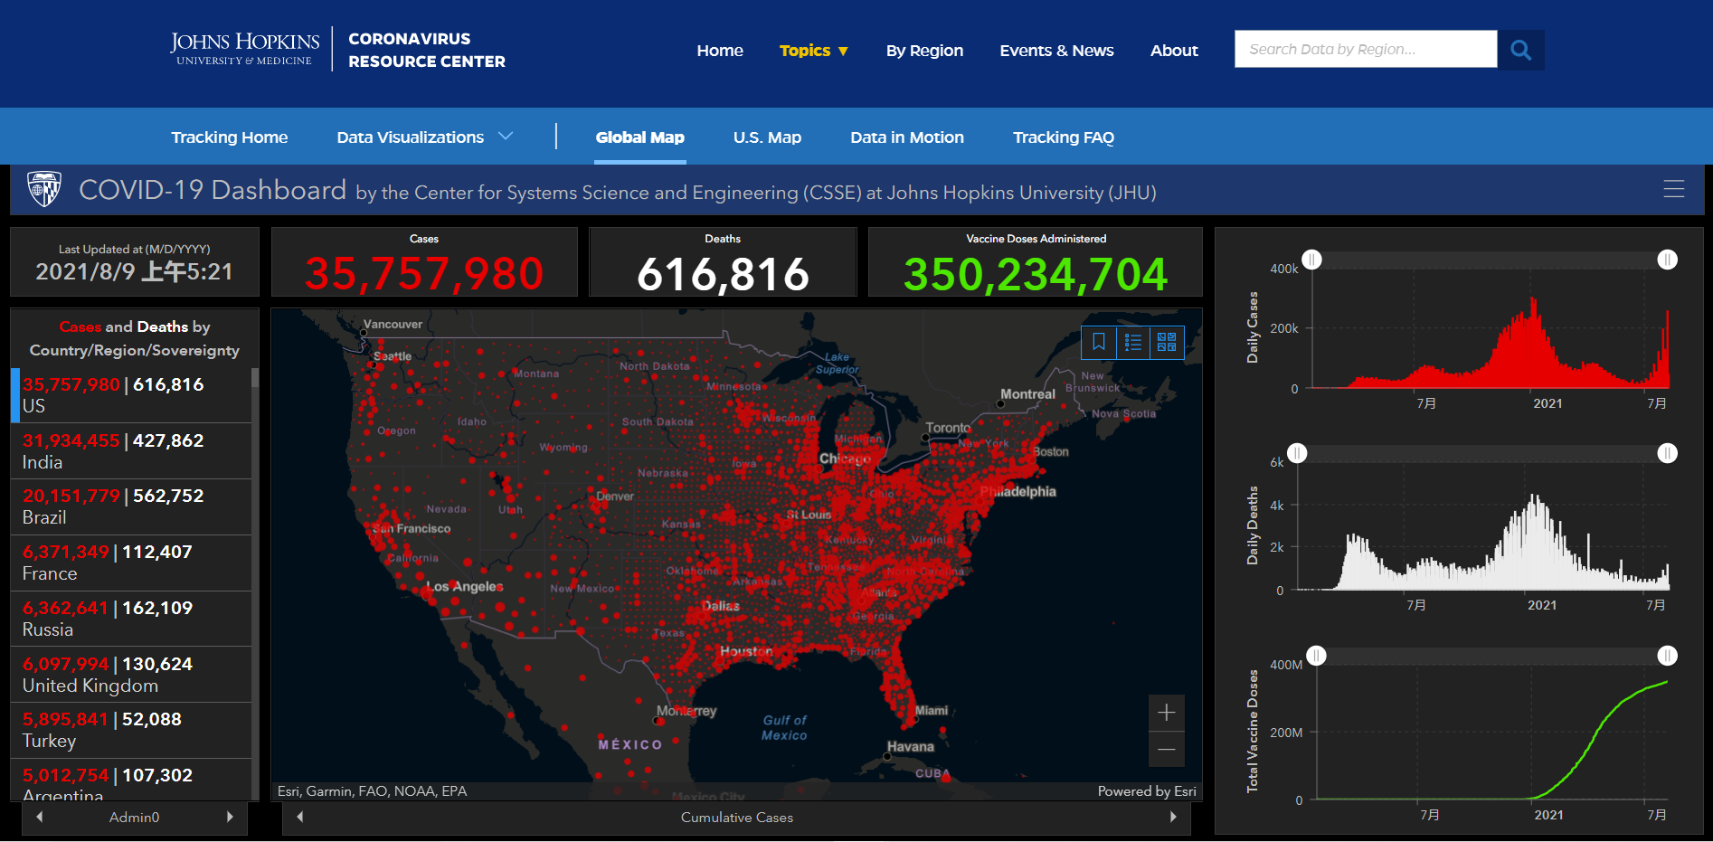The image size is (1713, 842).
Task: Open the Data in Motion tab
Action: point(906,137)
